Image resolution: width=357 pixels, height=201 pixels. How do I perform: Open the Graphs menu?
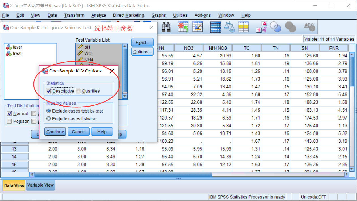[x=159, y=15]
